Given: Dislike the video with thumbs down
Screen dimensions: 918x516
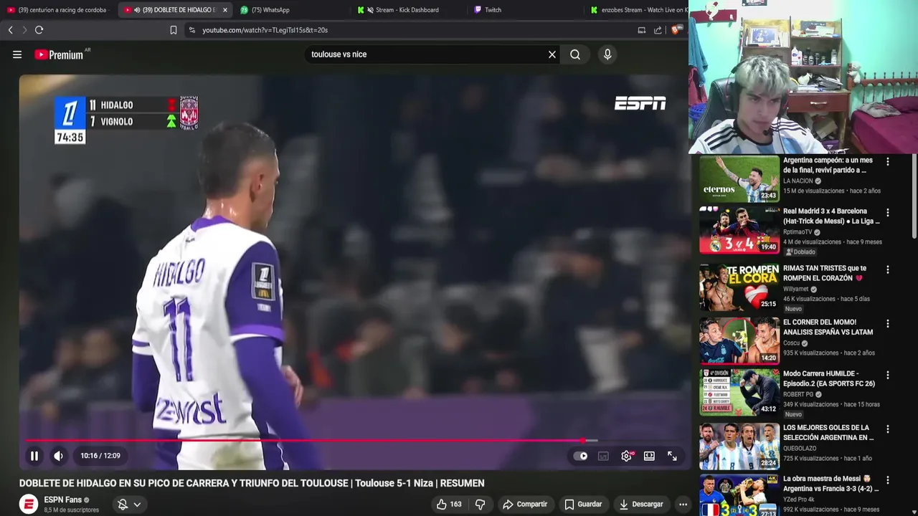Looking at the screenshot, I should [481, 505].
